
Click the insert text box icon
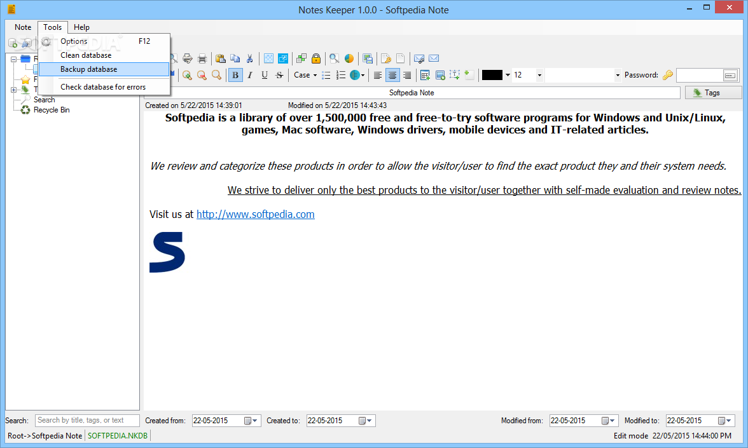455,75
